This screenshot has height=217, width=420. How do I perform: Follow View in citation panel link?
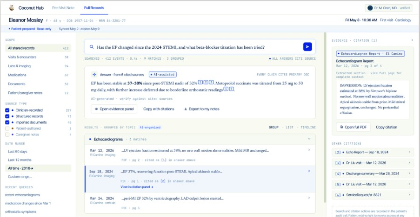[137, 187]
